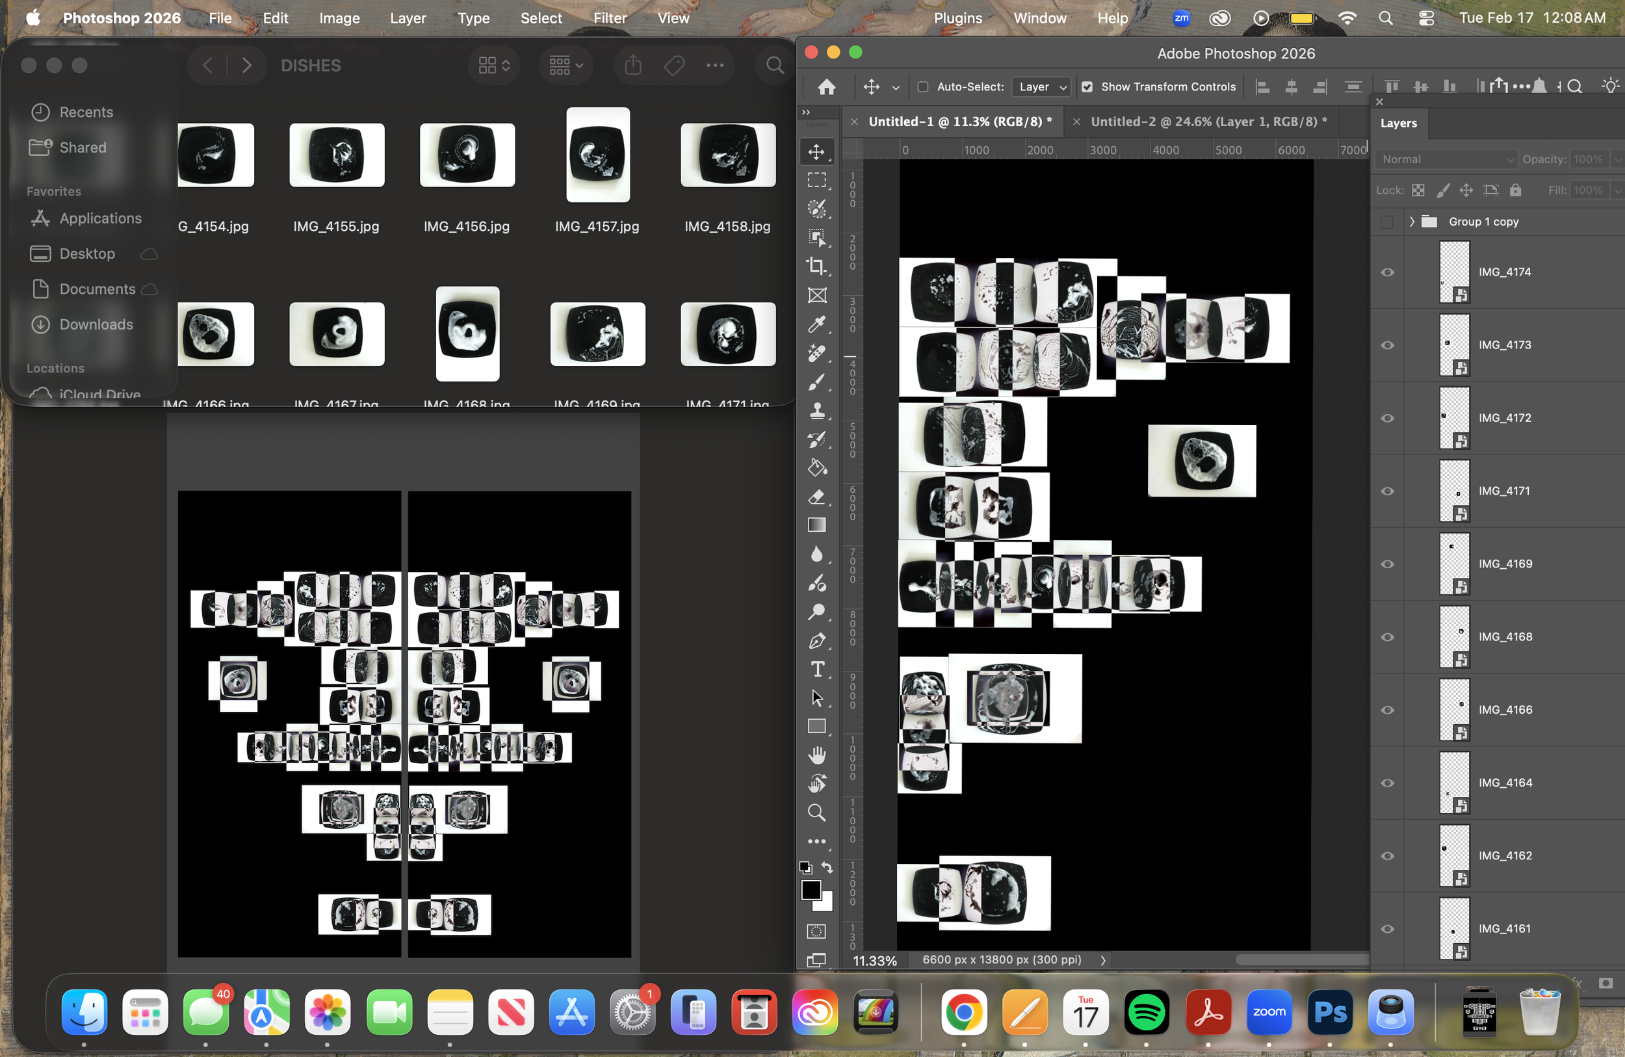Choose the Eraser tool
The image size is (1625, 1057).
[816, 497]
